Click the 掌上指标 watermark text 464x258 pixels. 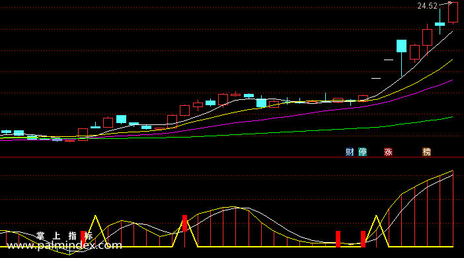point(64,236)
